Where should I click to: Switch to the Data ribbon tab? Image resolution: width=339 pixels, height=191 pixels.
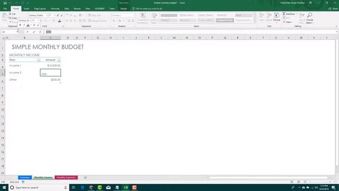click(67, 8)
